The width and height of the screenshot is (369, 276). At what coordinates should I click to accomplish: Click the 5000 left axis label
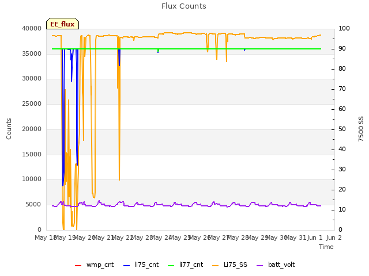pyautogui.click(x=33, y=205)
